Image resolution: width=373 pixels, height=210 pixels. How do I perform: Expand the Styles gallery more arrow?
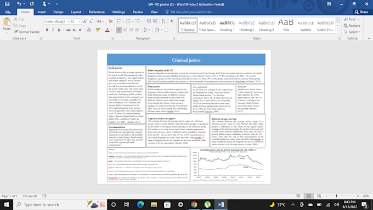tap(337, 31)
